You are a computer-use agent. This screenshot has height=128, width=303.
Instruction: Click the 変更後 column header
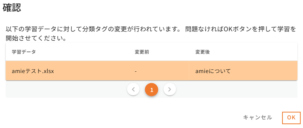coord(203,52)
